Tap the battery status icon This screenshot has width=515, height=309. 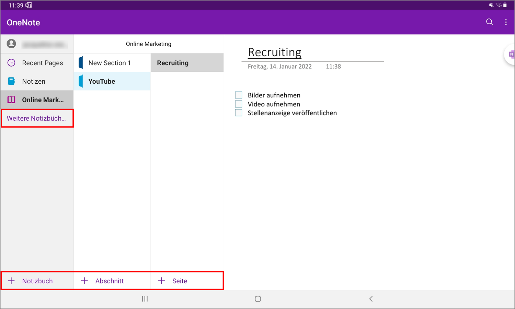tap(505, 5)
